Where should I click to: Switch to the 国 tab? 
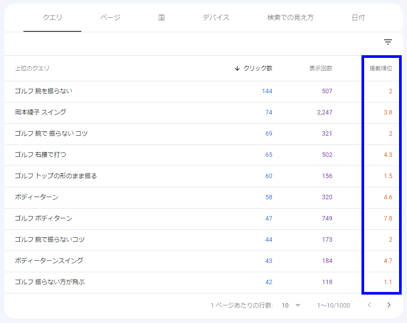click(x=161, y=18)
